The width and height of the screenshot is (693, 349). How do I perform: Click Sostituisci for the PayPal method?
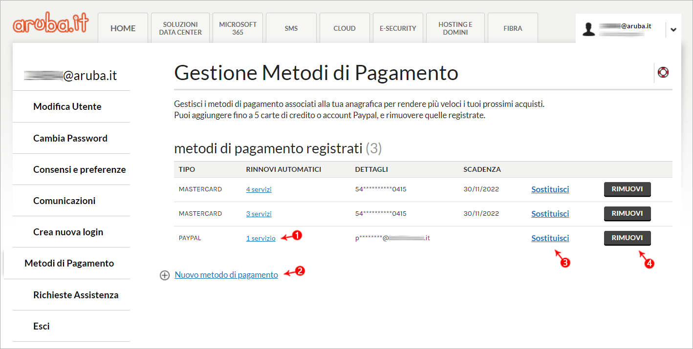point(550,238)
